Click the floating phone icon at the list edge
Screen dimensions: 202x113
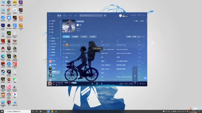pos(145,78)
